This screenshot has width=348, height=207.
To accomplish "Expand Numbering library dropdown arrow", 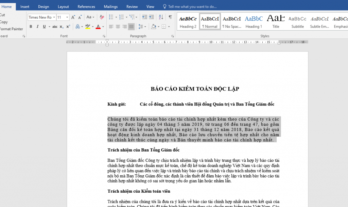I will click(126, 17).
